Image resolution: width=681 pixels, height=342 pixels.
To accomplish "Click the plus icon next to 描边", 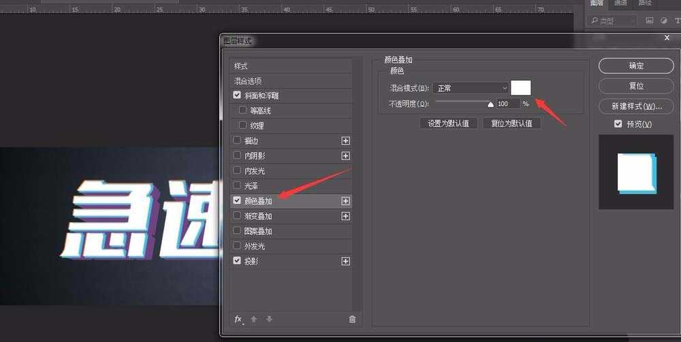I will coord(345,141).
